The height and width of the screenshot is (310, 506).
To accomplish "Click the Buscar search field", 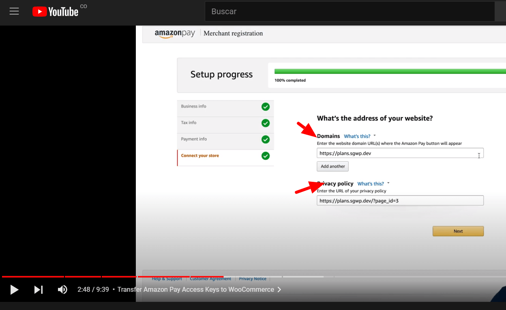I will (x=349, y=11).
